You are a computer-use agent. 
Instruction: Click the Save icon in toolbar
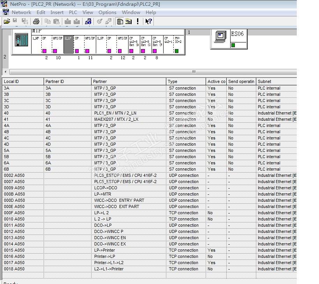click(x=15, y=21)
